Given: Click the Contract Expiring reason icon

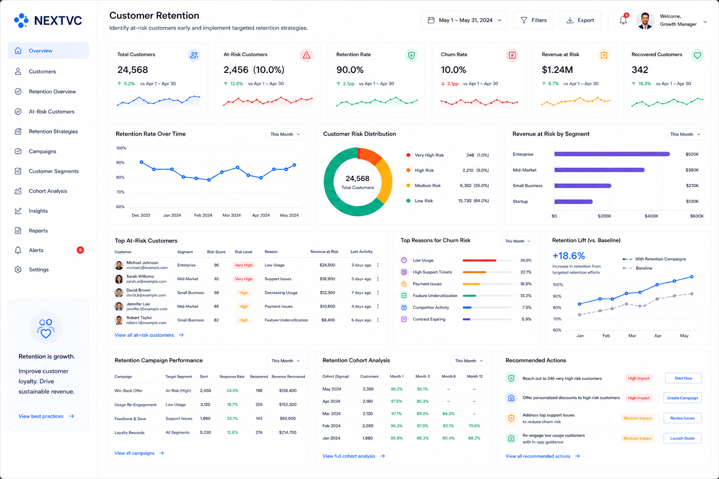Looking at the screenshot, I should 404,319.
